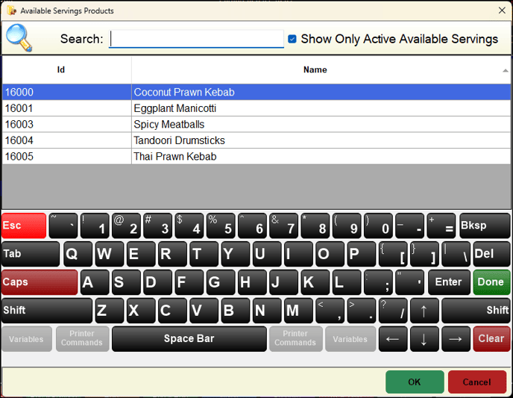Image resolution: width=513 pixels, height=398 pixels.
Task: Tap the R key
Action: [172, 254]
